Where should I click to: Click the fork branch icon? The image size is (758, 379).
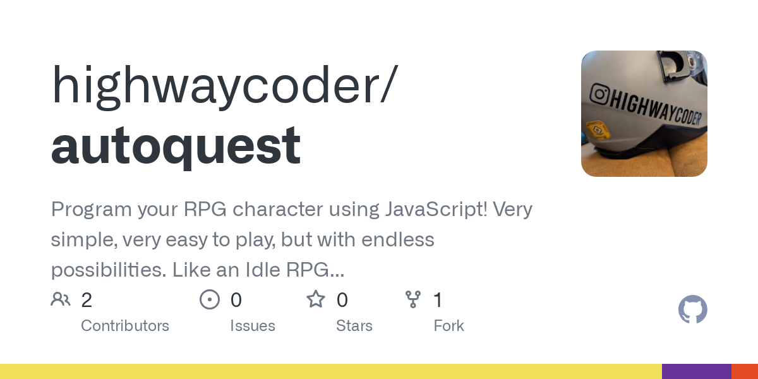[413, 299]
